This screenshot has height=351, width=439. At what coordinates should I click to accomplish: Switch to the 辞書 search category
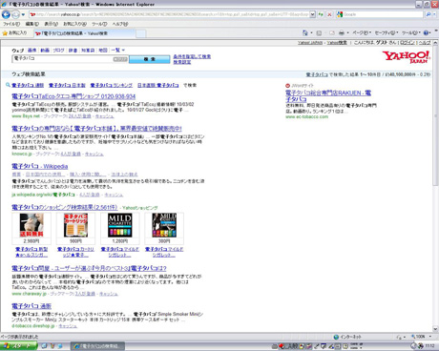point(73,51)
